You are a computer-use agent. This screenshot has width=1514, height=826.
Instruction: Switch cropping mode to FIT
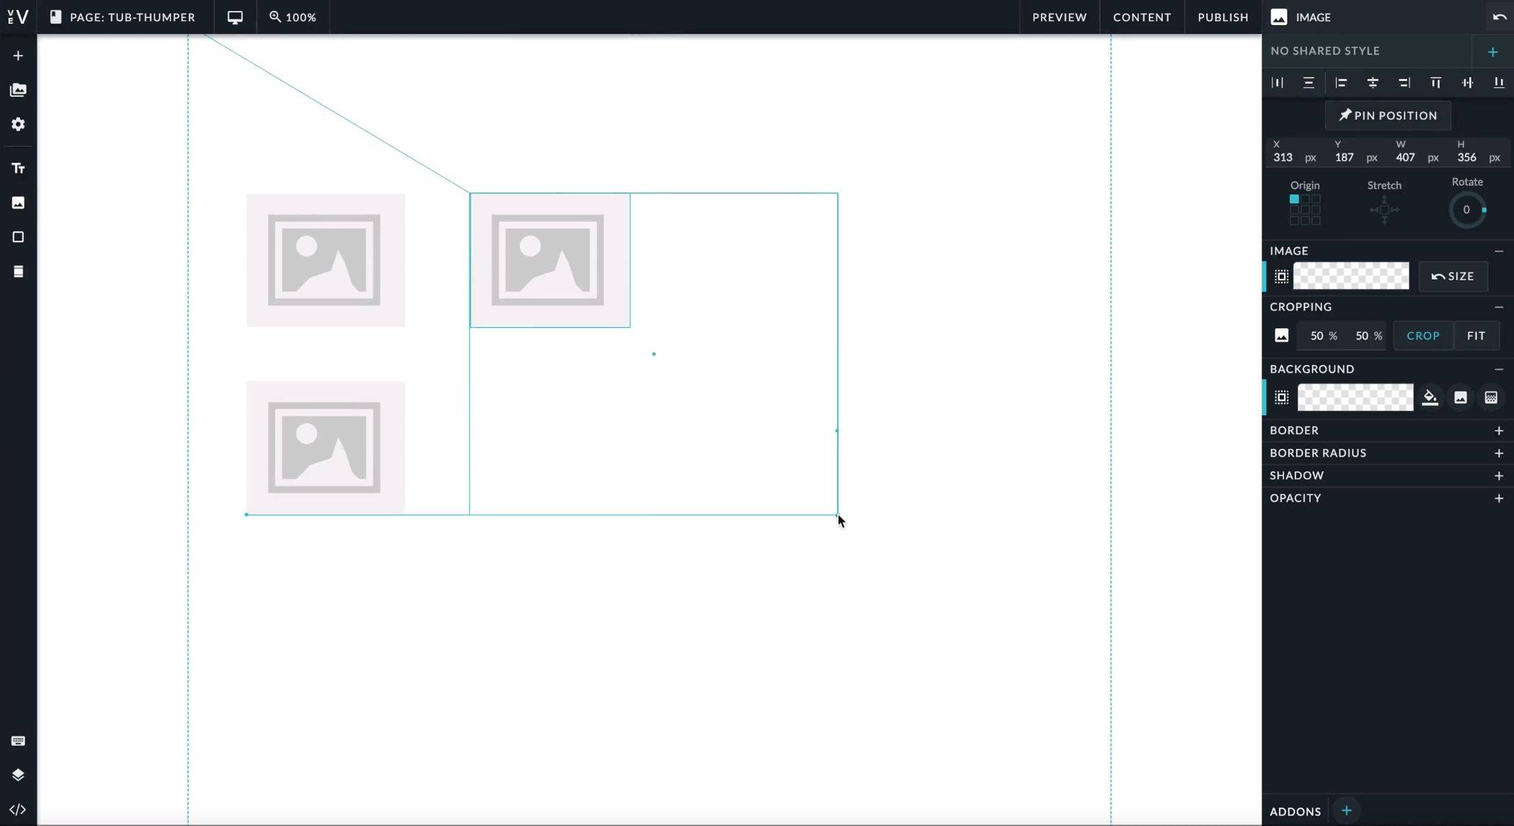click(x=1476, y=336)
